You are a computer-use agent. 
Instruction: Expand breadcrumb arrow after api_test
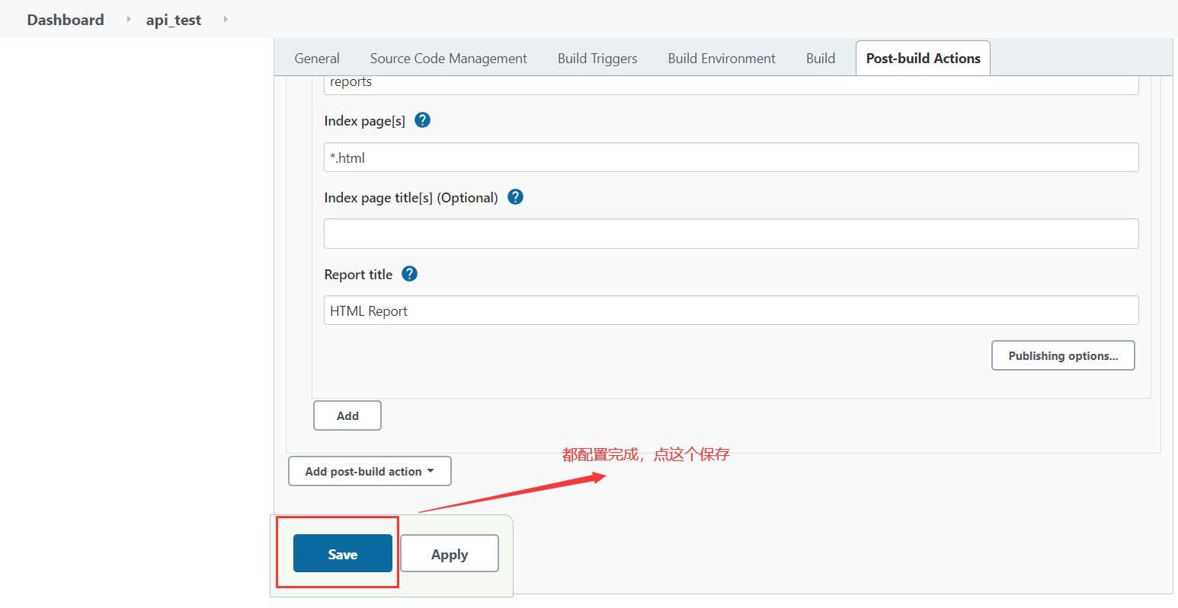click(226, 19)
